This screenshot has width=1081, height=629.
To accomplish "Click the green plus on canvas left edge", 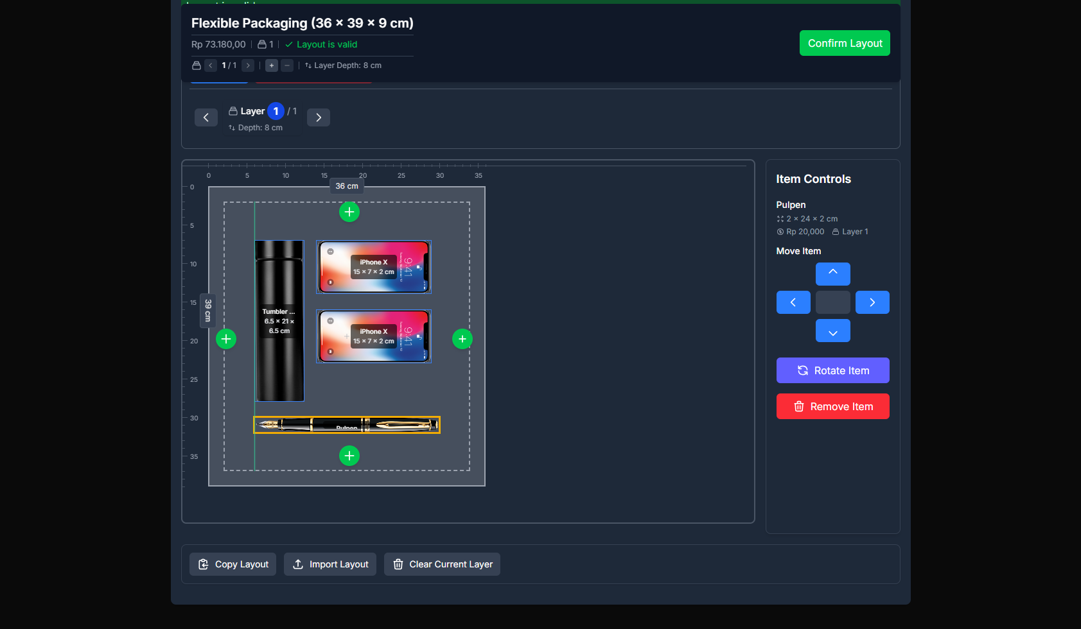I will (x=226, y=339).
